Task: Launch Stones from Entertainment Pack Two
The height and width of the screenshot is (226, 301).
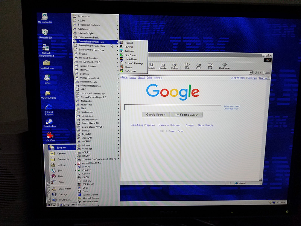Action: click(134, 67)
